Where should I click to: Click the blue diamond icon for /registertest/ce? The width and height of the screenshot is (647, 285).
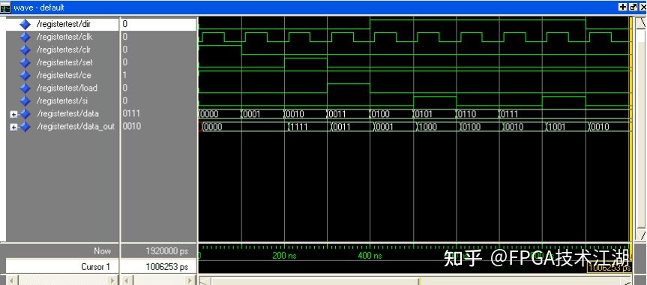(25, 75)
